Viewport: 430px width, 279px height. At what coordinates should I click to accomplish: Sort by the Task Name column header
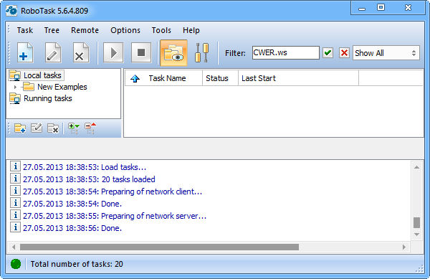pos(167,78)
